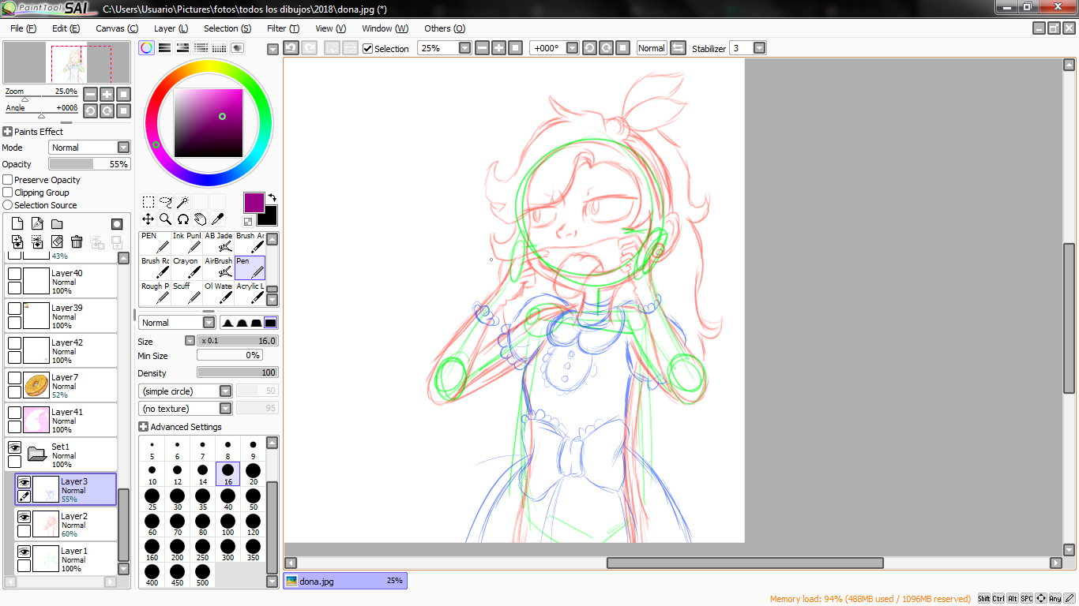Open the no texture dropdown
The image size is (1079, 606).
pos(225,409)
